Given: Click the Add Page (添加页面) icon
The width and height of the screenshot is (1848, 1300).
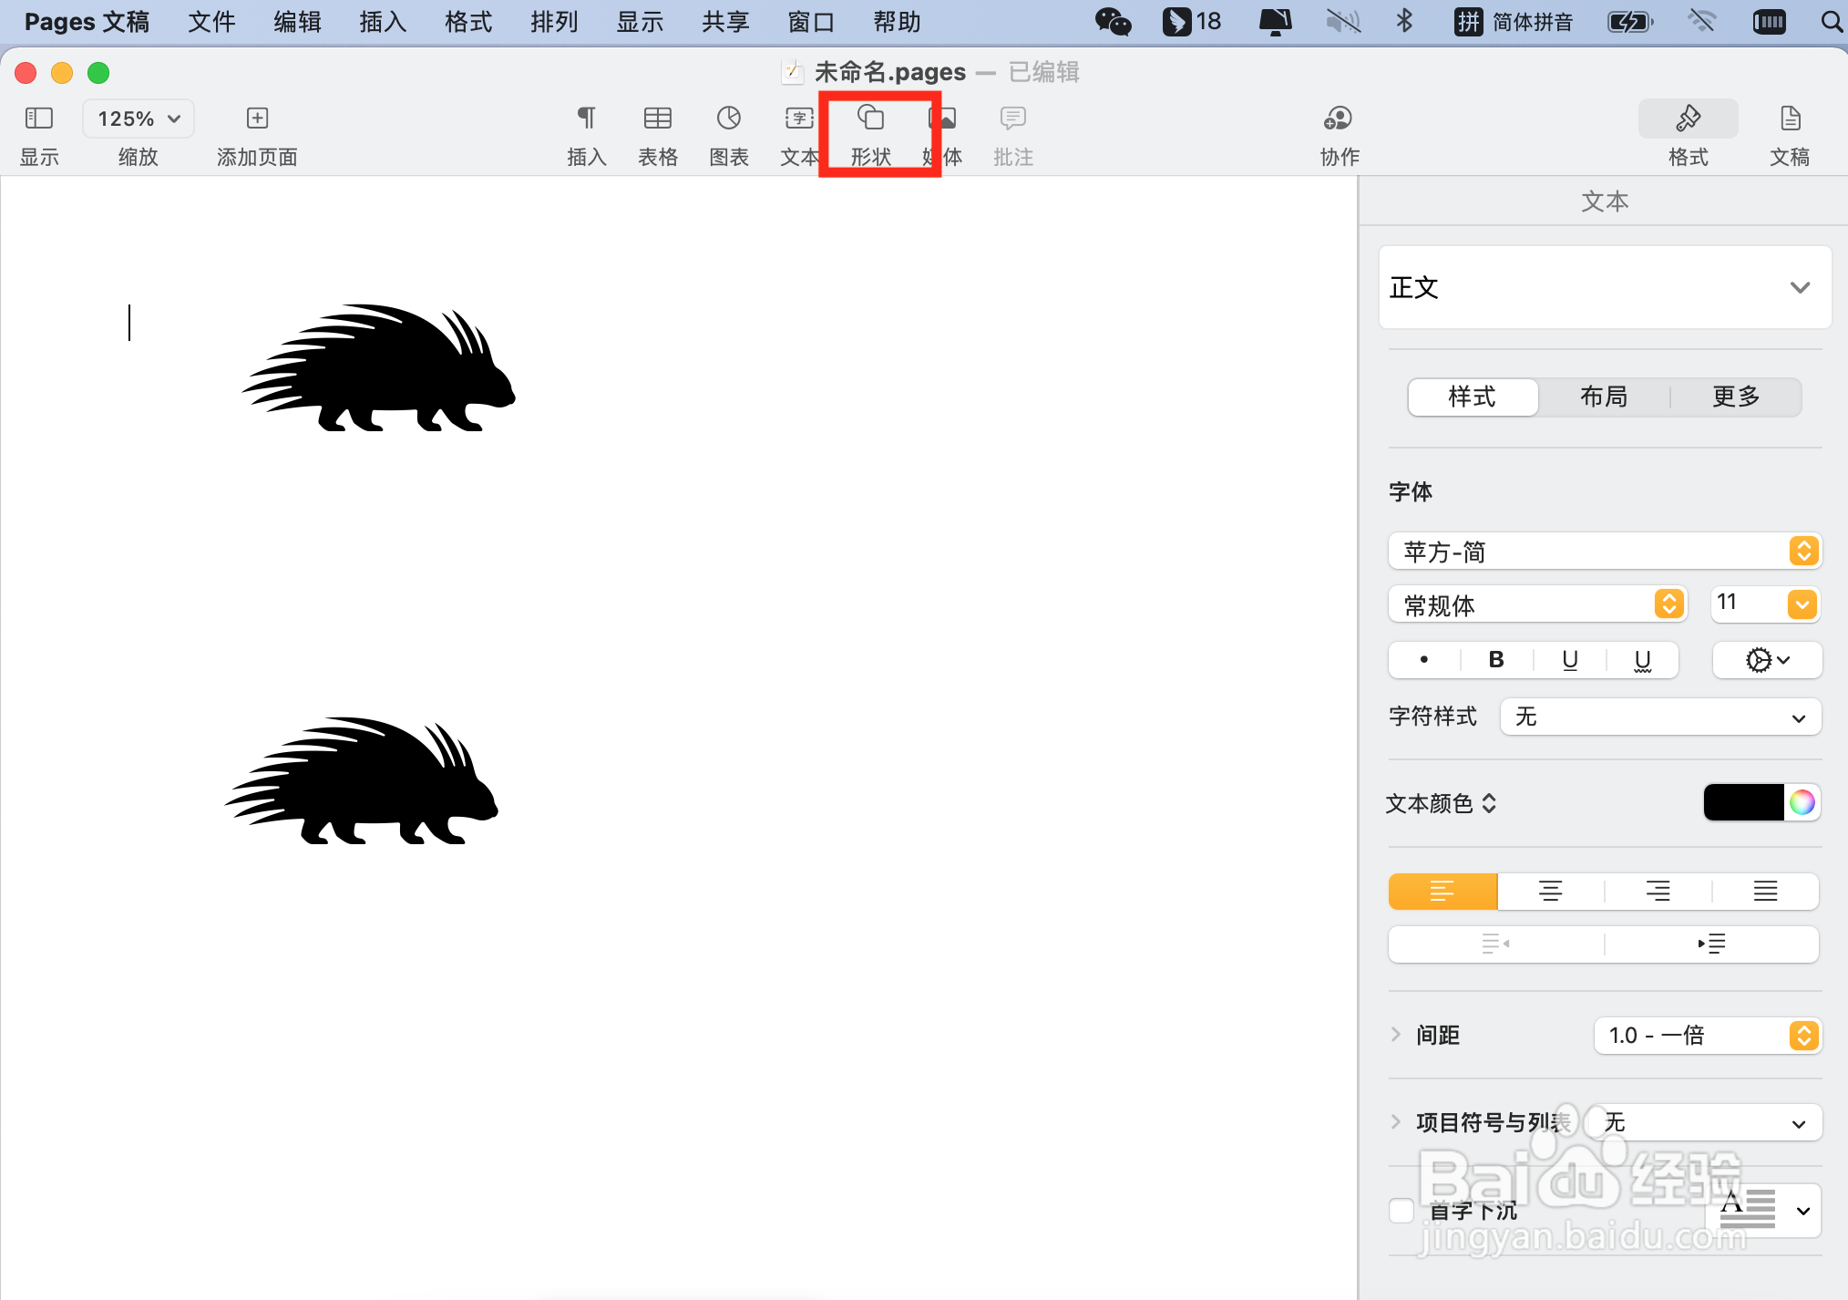Looking at the screenshot, I should (257, 119).
